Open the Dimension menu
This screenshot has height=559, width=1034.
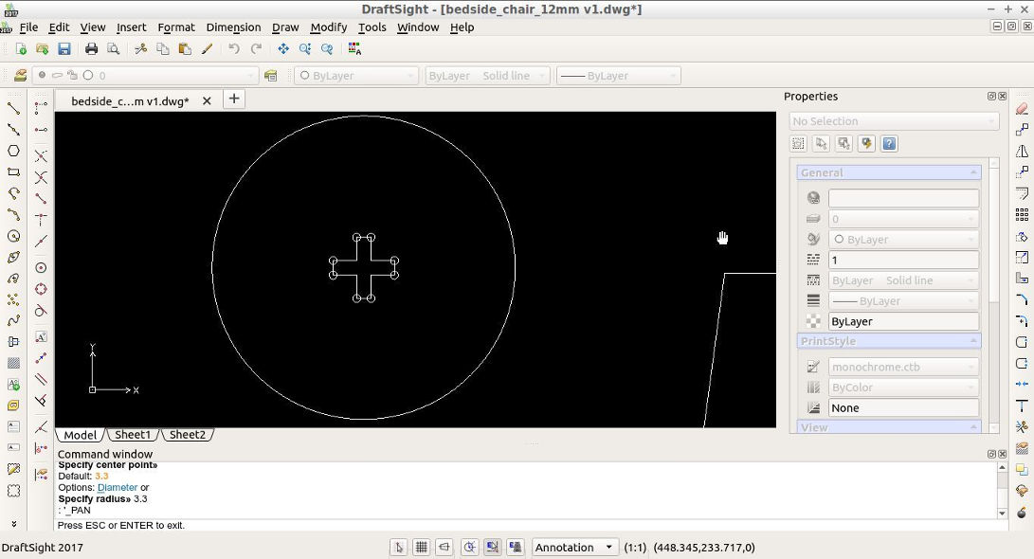[233, 27]
